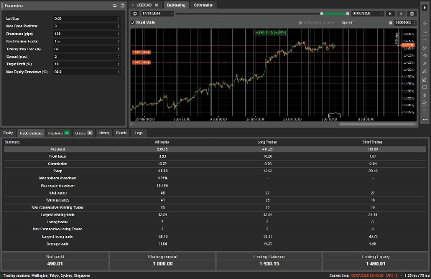Viewport: 431px width, 279px height.
Task: Select the Max balance drawdown row
Action: click(215, 178)
